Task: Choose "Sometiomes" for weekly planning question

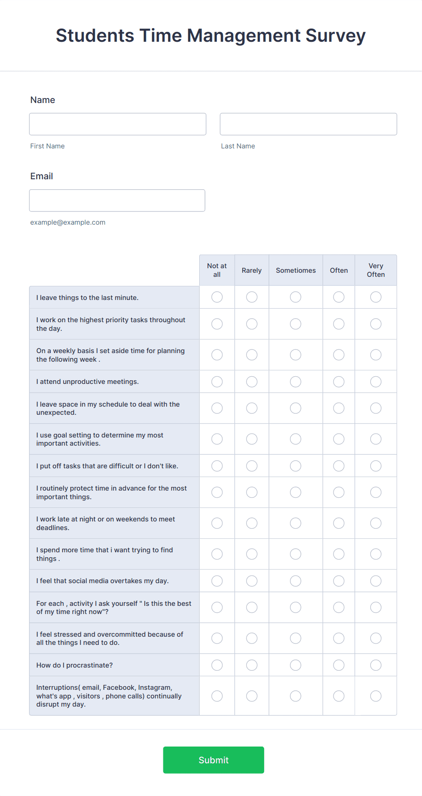Action: (295, 354)
